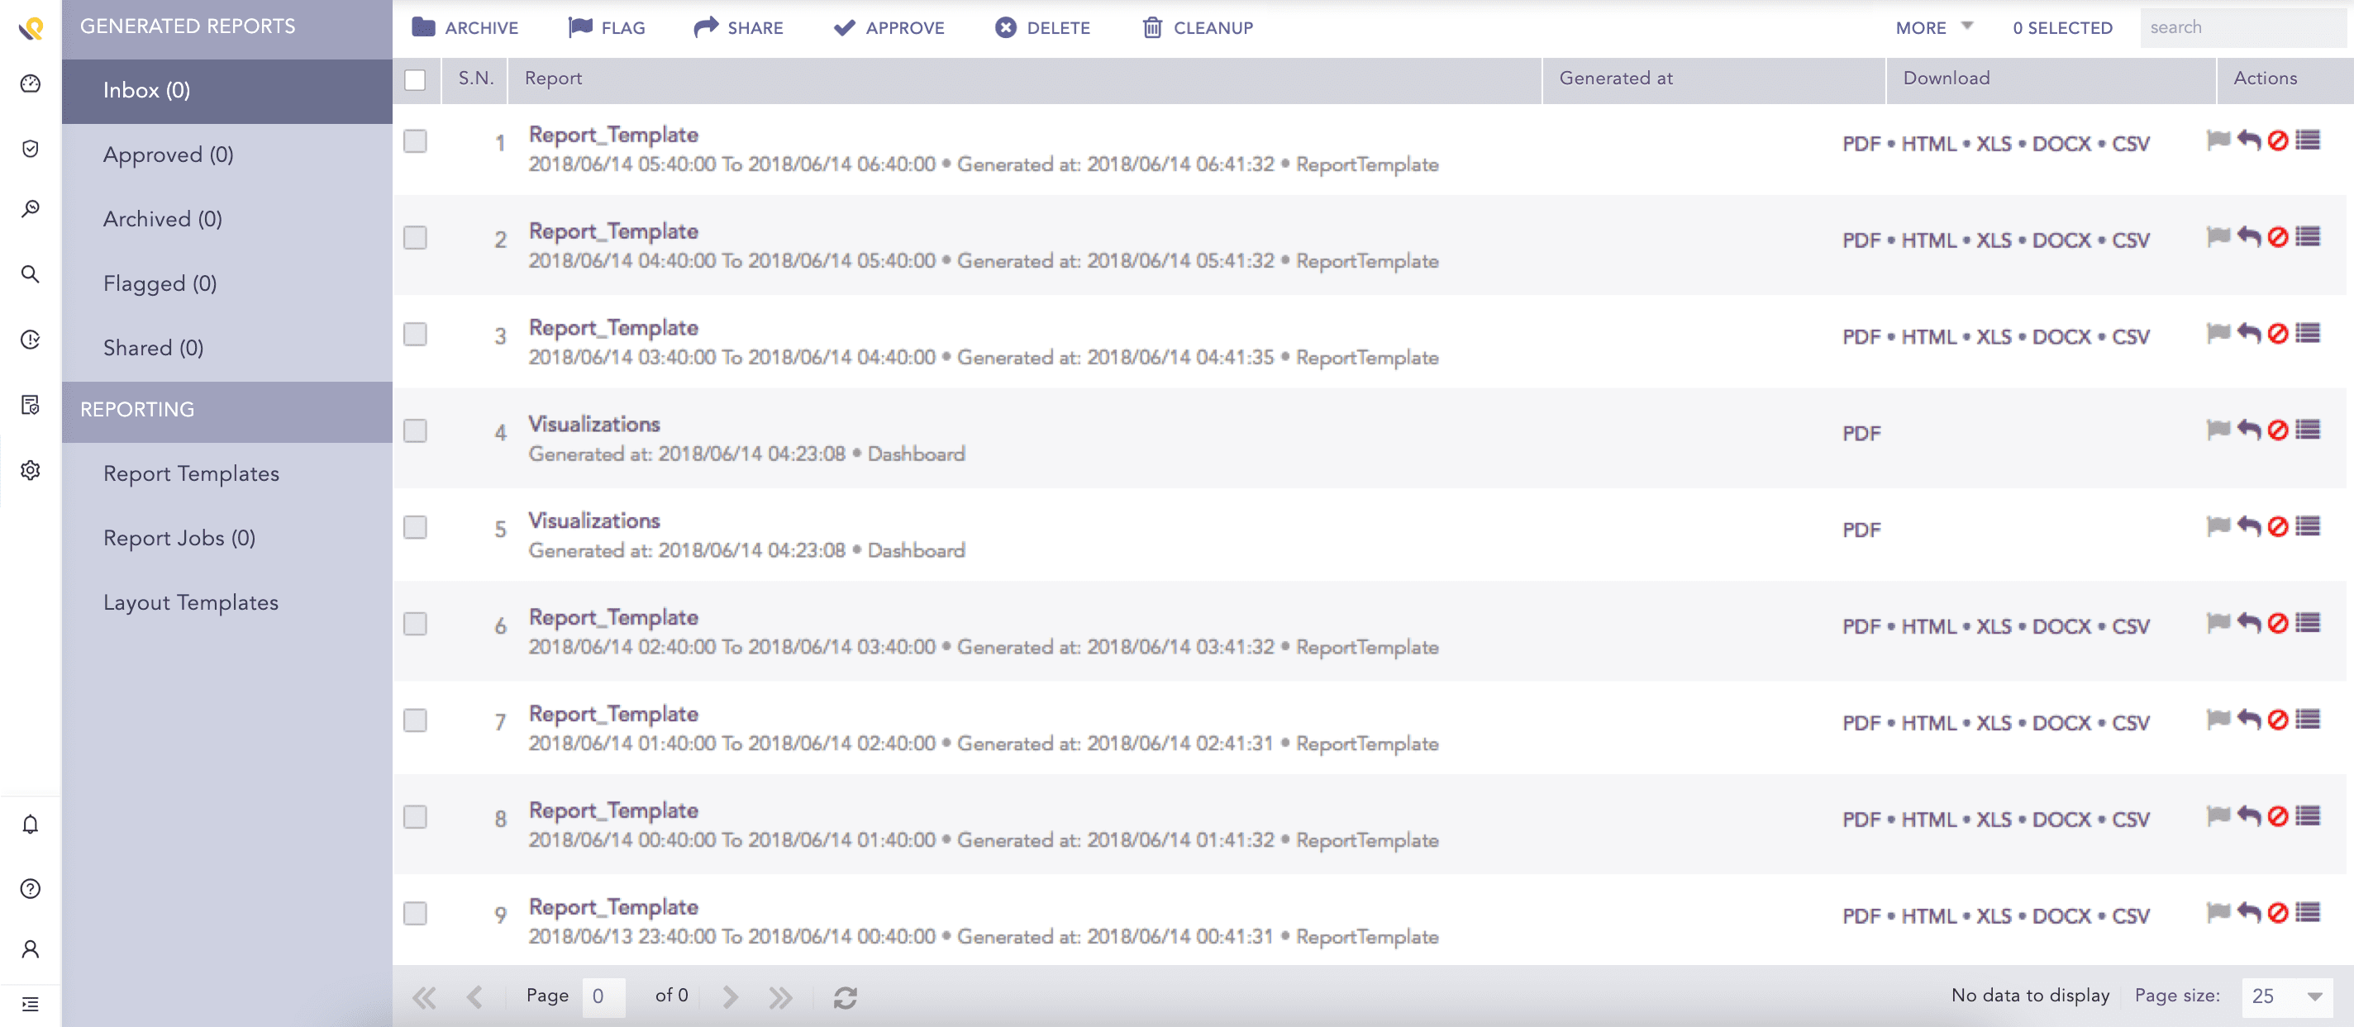Select the shield-check icon in the sidebar
The height and width of the screenshot is (1027, 2354).
30,149
